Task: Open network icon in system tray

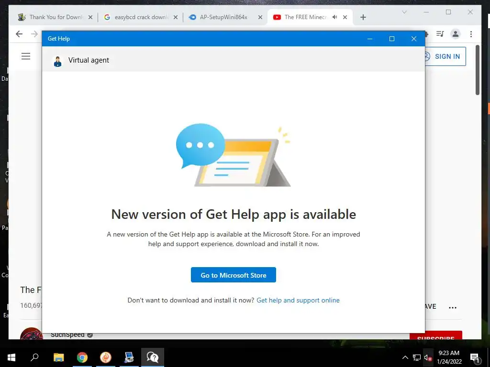Action: coord(417,357)
